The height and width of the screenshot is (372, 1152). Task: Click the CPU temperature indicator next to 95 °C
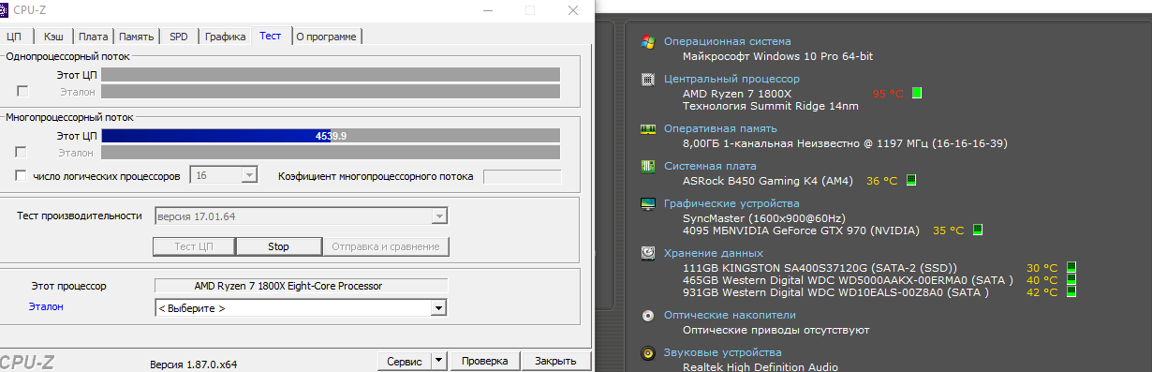pos(917,93)
